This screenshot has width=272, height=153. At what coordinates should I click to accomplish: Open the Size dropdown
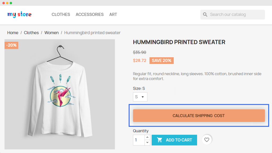coord(140,97)
